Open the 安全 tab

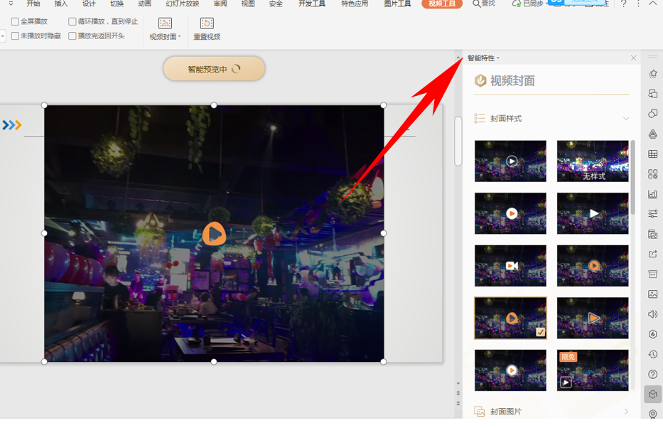[276, 4]
